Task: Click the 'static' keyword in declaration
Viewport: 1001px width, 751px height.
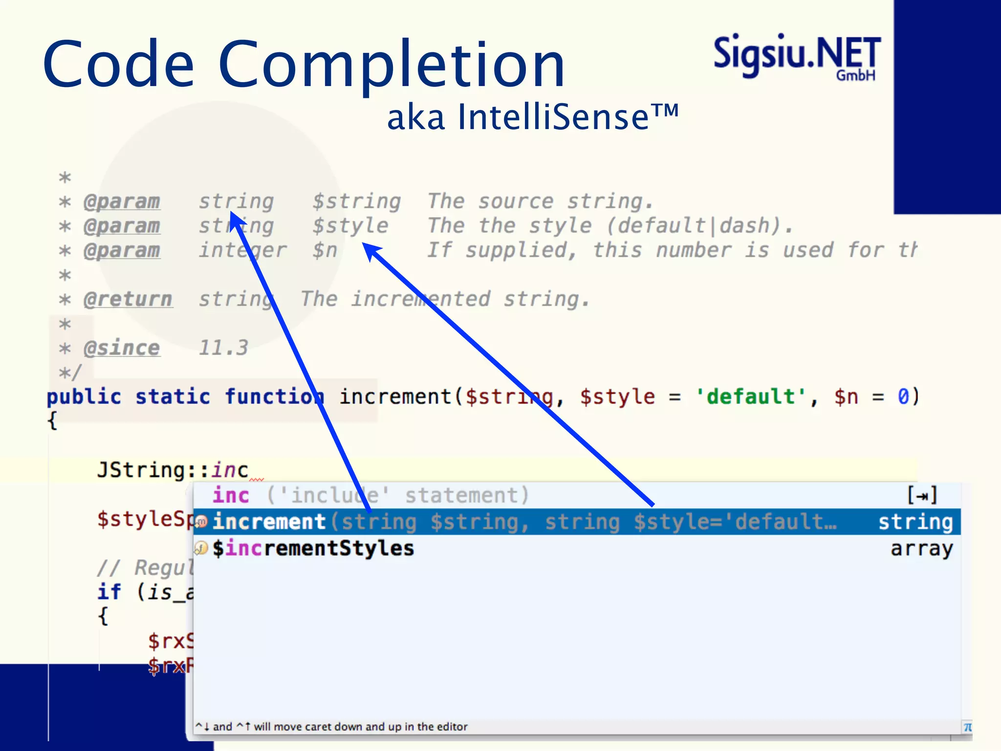Action: point(173,397)
